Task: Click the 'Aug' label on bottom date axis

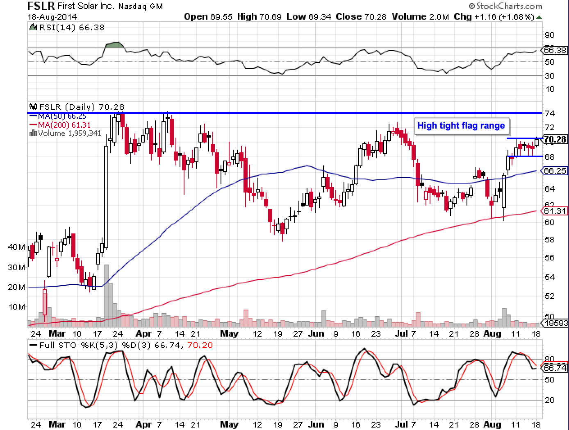Action: (492, 424)
